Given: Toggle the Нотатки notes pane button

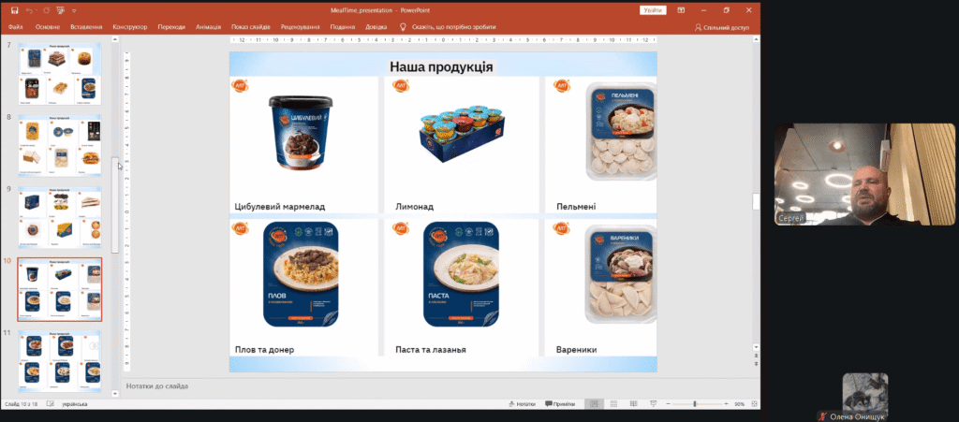Looking at the screenshot, I should tap(522, 404).
